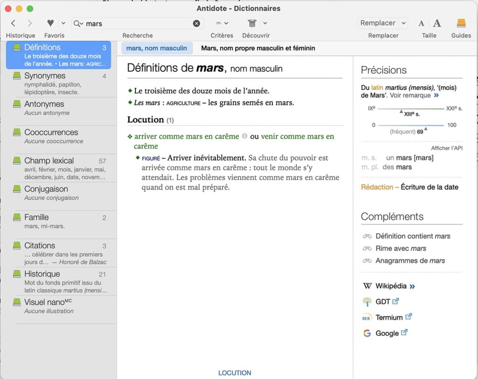Click the 'latin' link in Précisions
478x379 pixels.
(377, 88)
